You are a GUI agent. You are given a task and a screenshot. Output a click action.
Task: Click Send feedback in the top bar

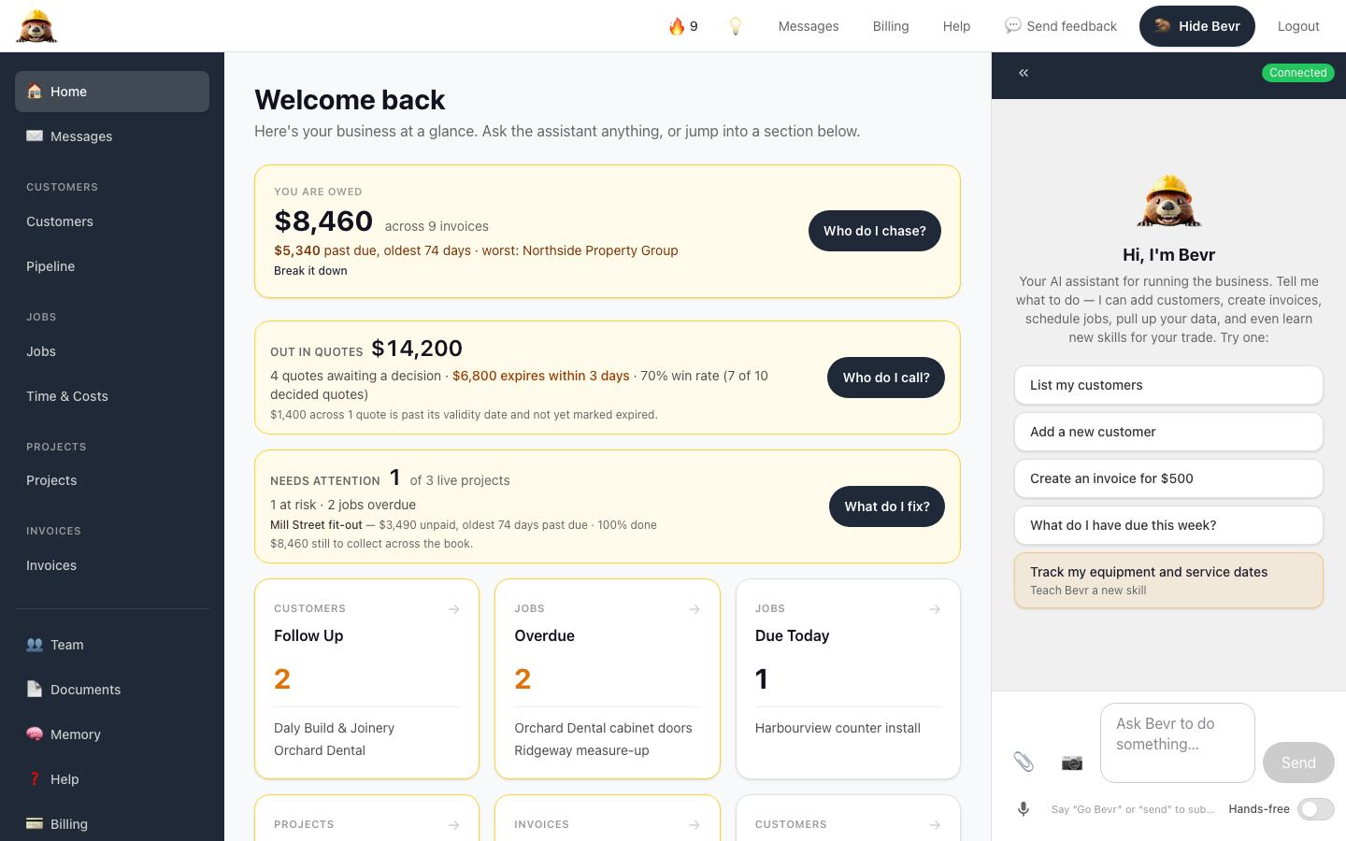point(1061,26)
